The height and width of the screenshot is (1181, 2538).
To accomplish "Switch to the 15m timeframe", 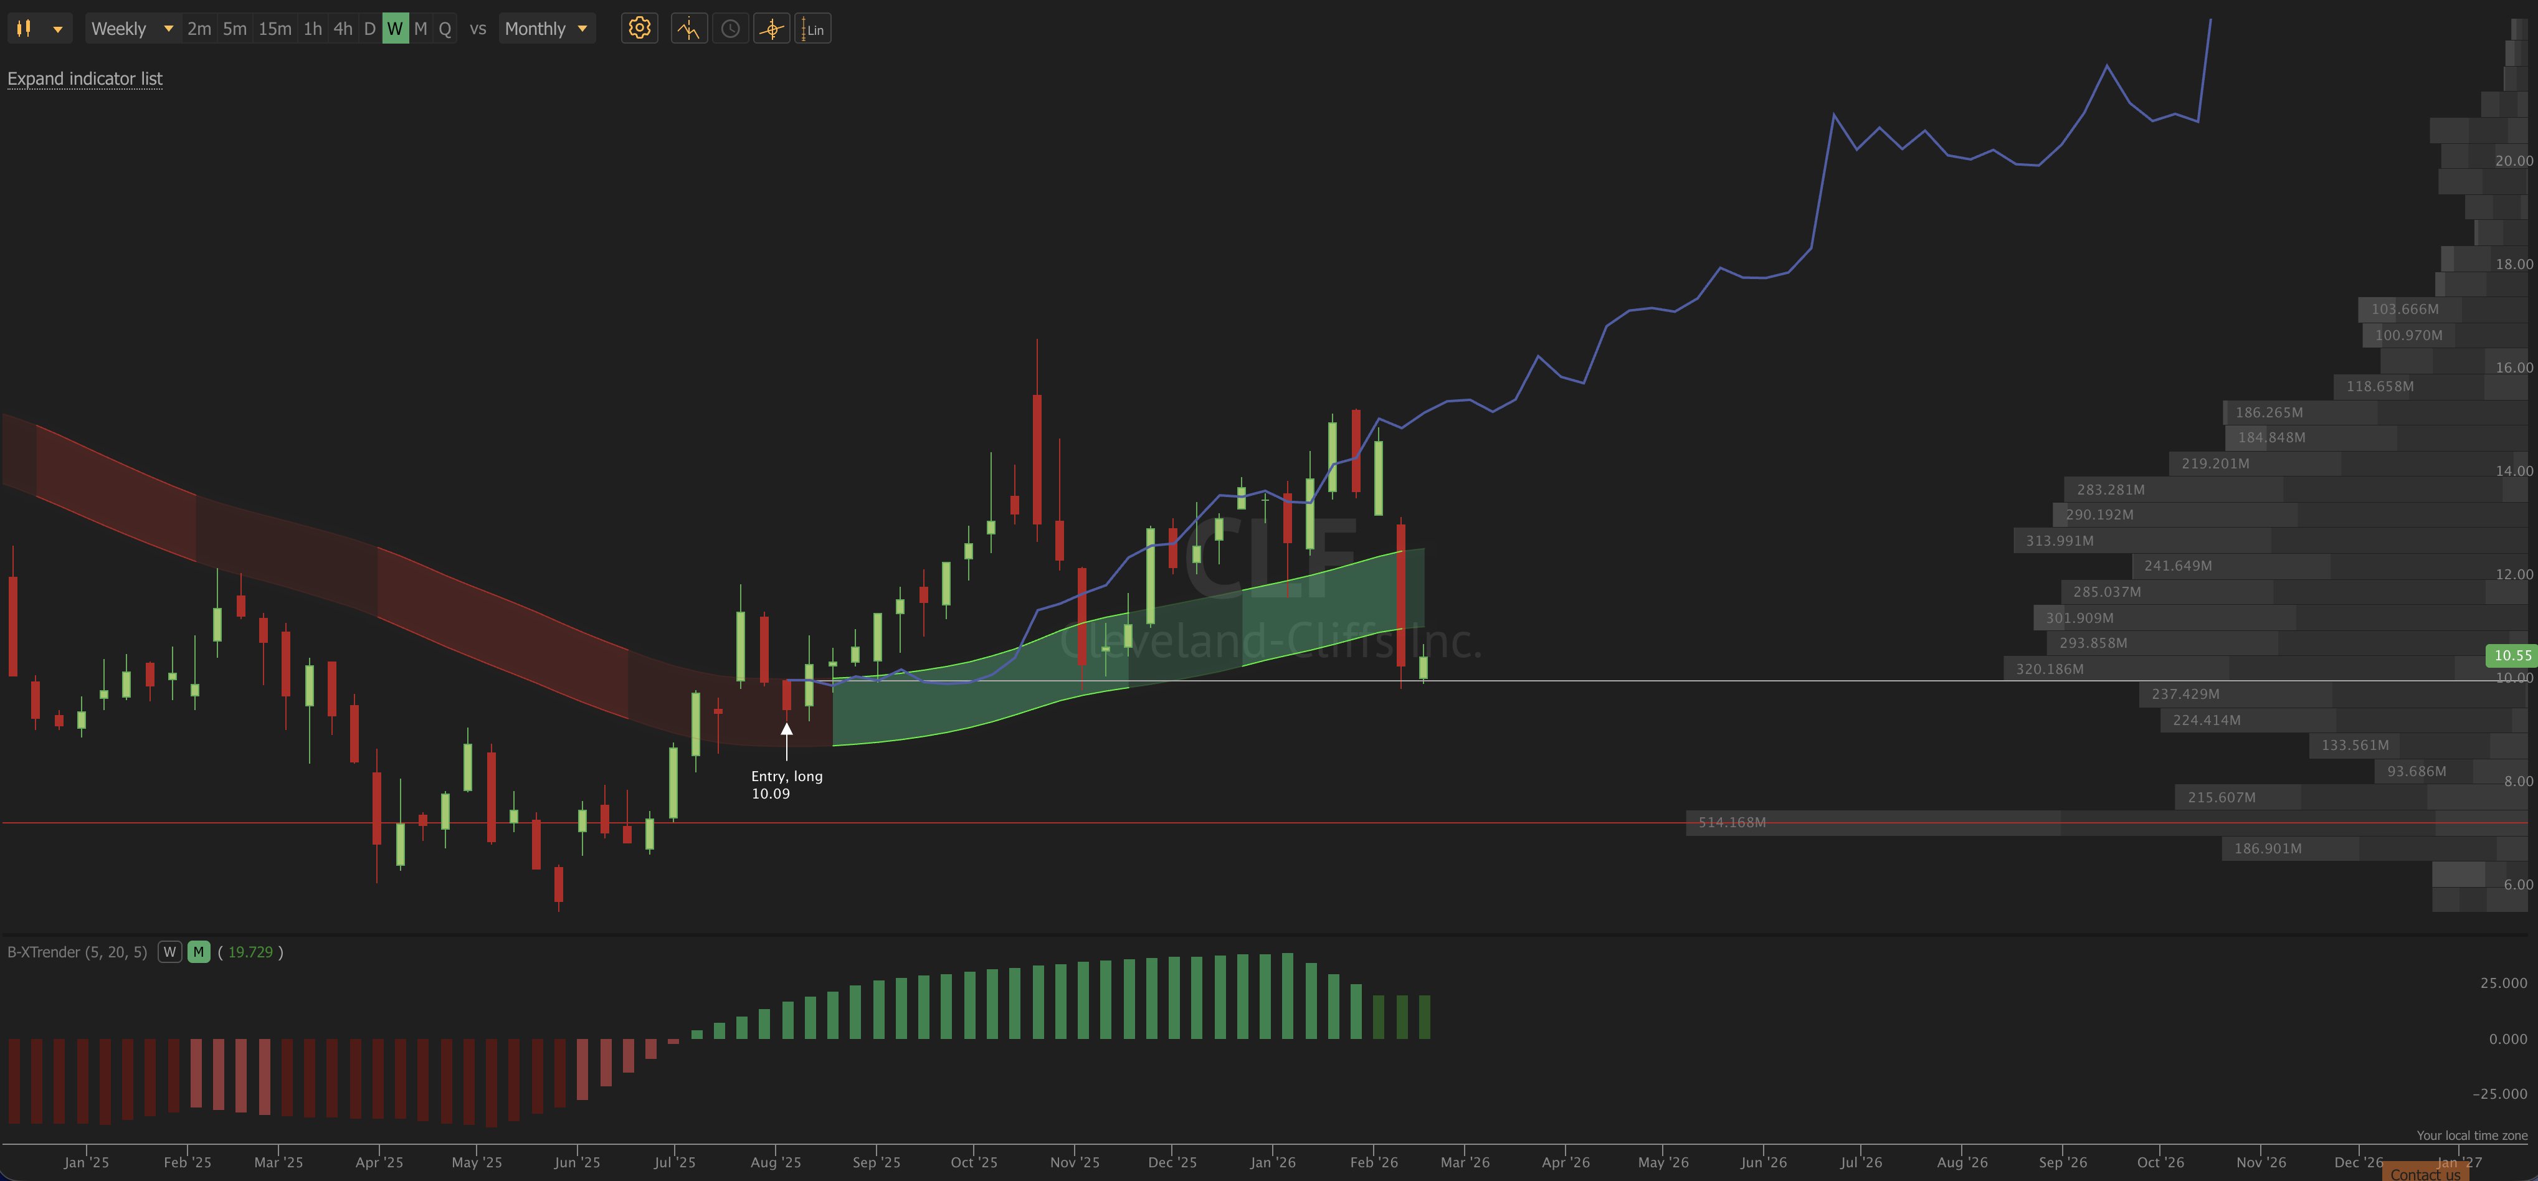I will coord(275,29).
